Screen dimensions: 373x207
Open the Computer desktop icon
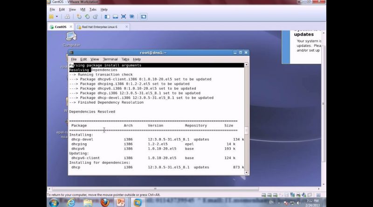pos(71,39)
